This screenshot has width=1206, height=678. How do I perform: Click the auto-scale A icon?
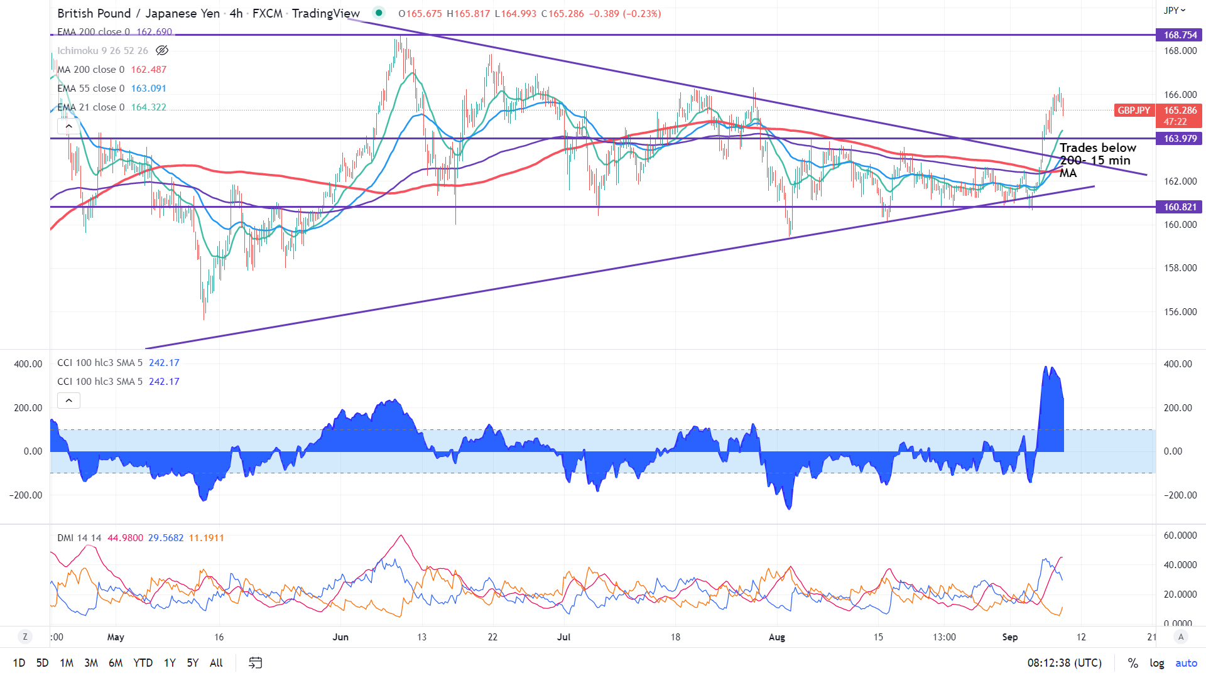click(1181, 637)
